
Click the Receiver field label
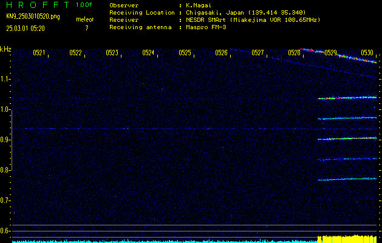124,20
